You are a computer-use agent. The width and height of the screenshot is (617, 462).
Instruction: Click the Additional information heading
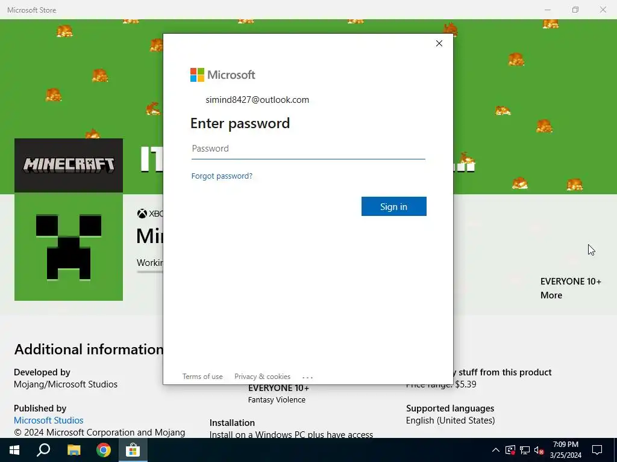coord(89,350)
